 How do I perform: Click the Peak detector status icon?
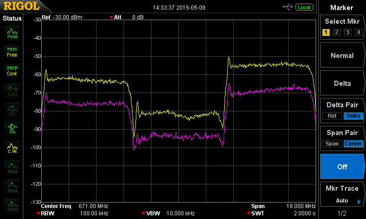click(12, 33)
